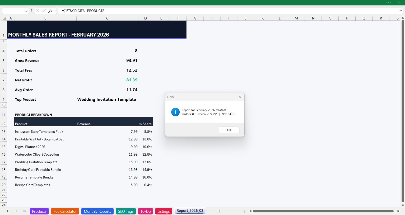Screen dimensions: 405x215
Task: Expand the fx function dropdown arrow
Action: coord(55,11)
